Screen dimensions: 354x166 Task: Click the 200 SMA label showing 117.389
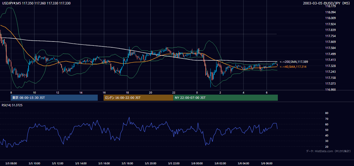[x=294, y=62]
